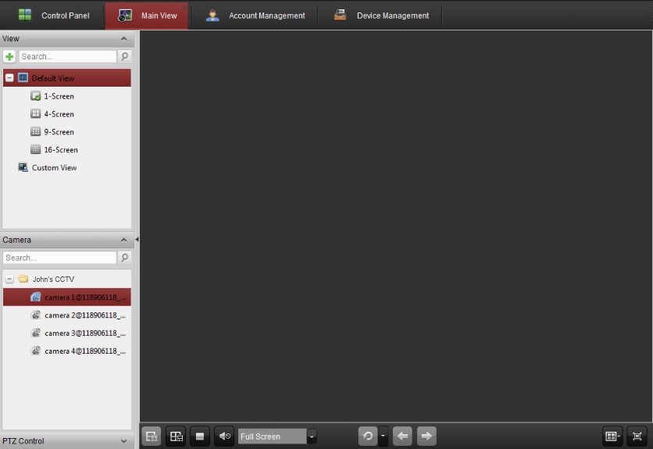The image size is (653, 449).
Task: Open the Full Screen dropdown
Action: pos(312,437)
